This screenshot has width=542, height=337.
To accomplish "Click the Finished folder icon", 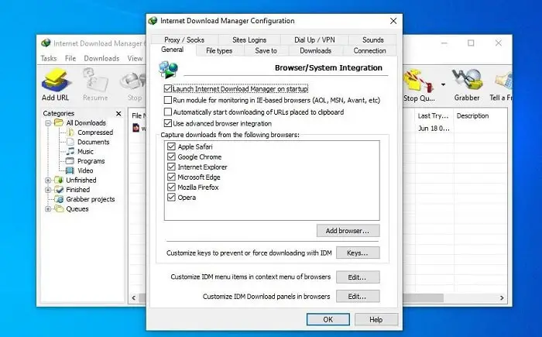I will pyautogui.click(x=59, y=190).
